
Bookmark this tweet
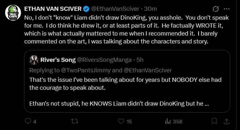coord(214,121)
